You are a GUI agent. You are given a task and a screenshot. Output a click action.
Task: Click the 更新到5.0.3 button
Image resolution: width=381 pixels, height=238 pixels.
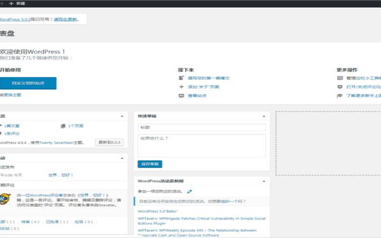[110, 142]
